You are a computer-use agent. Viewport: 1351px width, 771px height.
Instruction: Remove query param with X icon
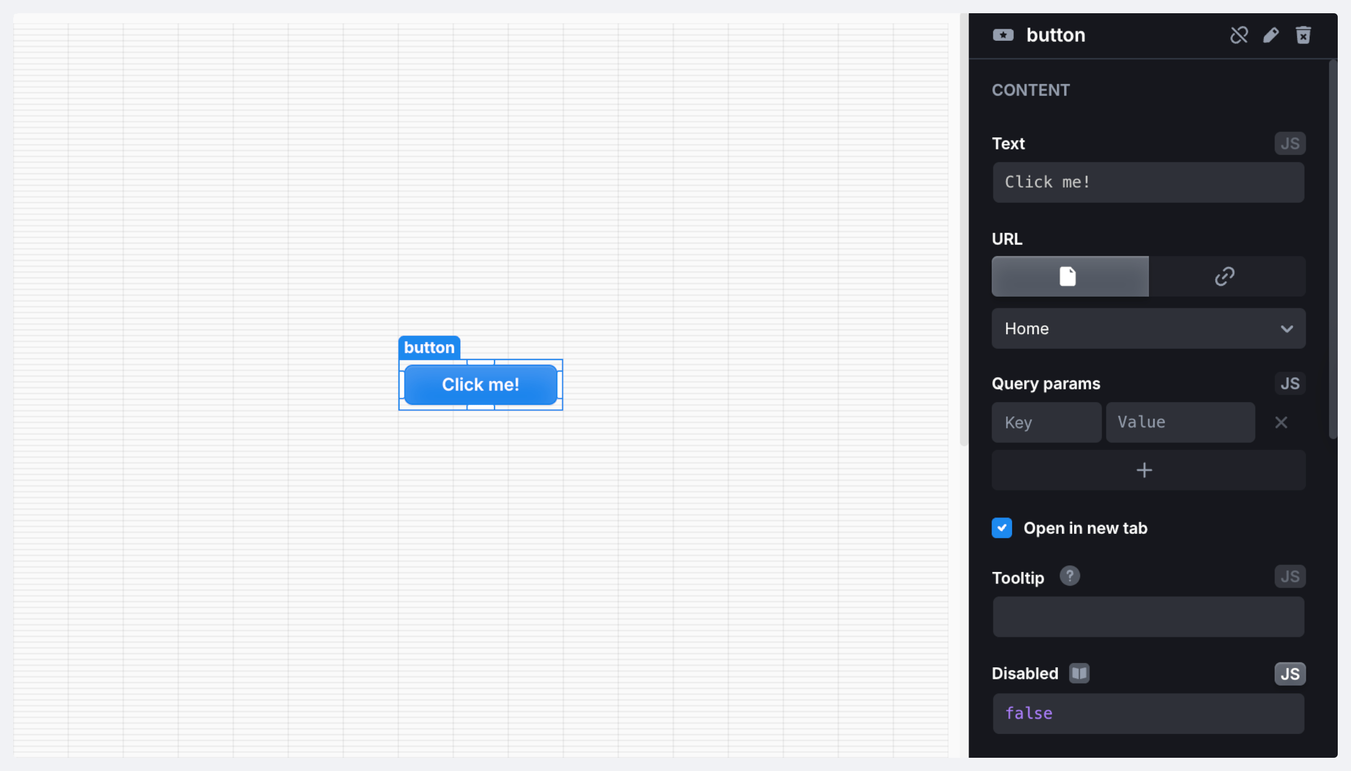point(1281,422)
